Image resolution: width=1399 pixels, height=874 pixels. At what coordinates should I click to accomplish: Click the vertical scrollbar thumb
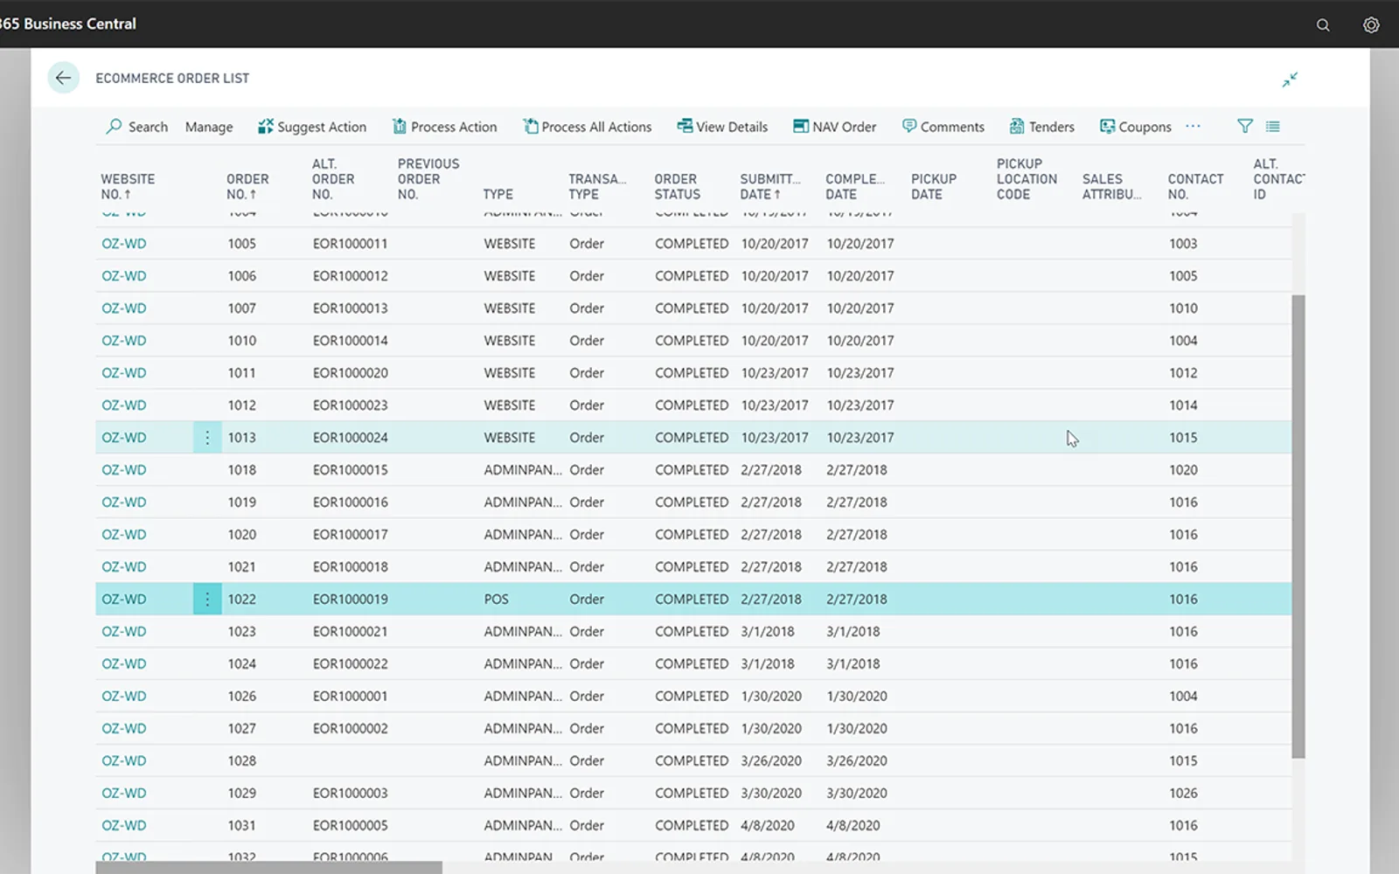pyautogui.click(x=1298, y=526)
